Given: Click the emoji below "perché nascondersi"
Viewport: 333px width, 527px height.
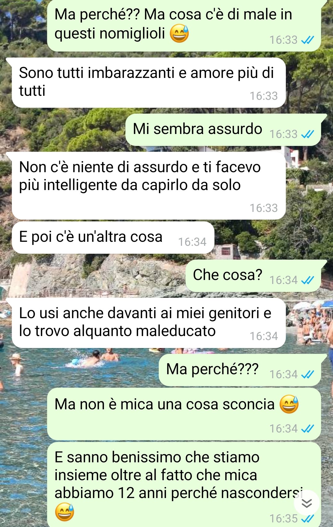Looking at the screenshot, I should [x=64, y=512].
